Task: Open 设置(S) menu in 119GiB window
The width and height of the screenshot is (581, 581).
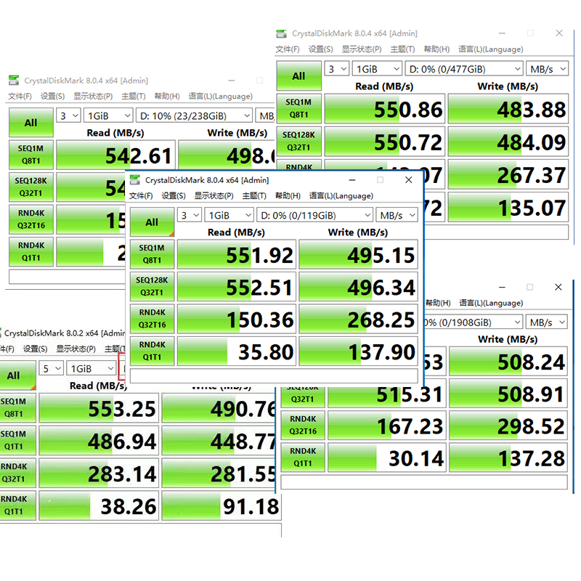Action: point(174,195)
